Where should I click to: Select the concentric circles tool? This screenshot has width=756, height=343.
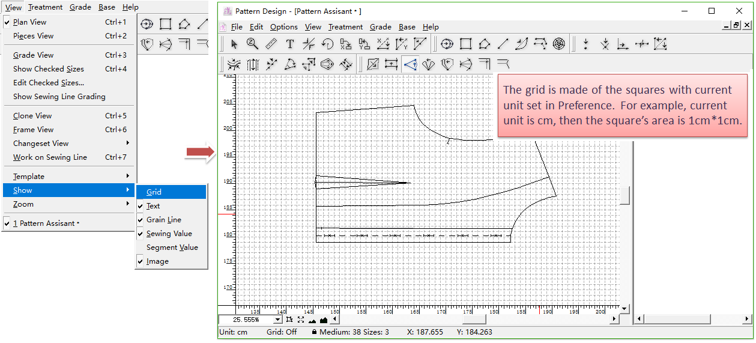tap(559, 44)
